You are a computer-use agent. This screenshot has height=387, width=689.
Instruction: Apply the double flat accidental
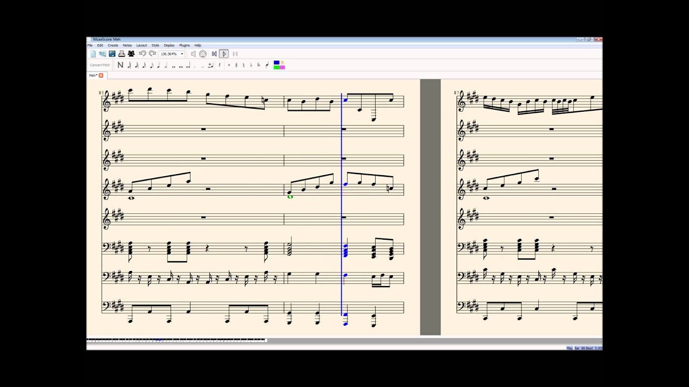[259, 65]
